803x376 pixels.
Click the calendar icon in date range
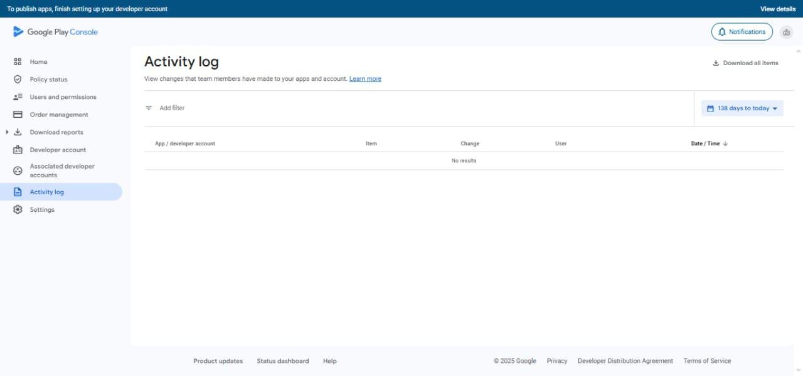[x=711, y=108]
